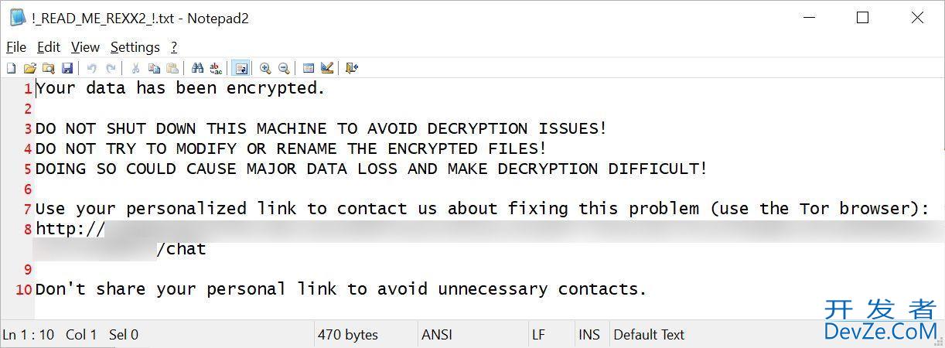The height and width of the screenshot is (348, 945).
Task: Click the New document toolbar icon
Action: pos(12,68)
